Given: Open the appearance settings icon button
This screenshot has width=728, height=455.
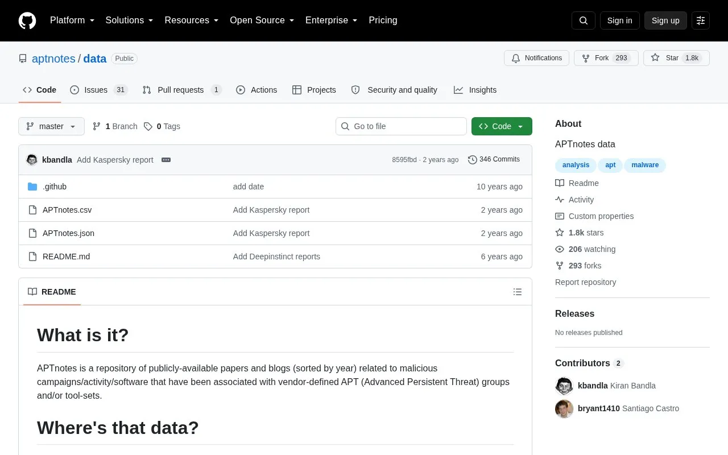Looking at the screenshot, I should [701, 20].
